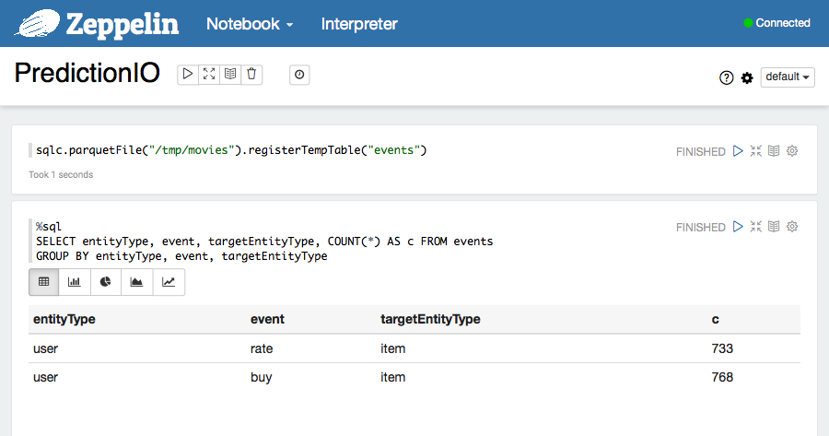Delete the PredictionIO notebook with trash icon
This screenshot has width=829, height=436.
coord(251,75)
